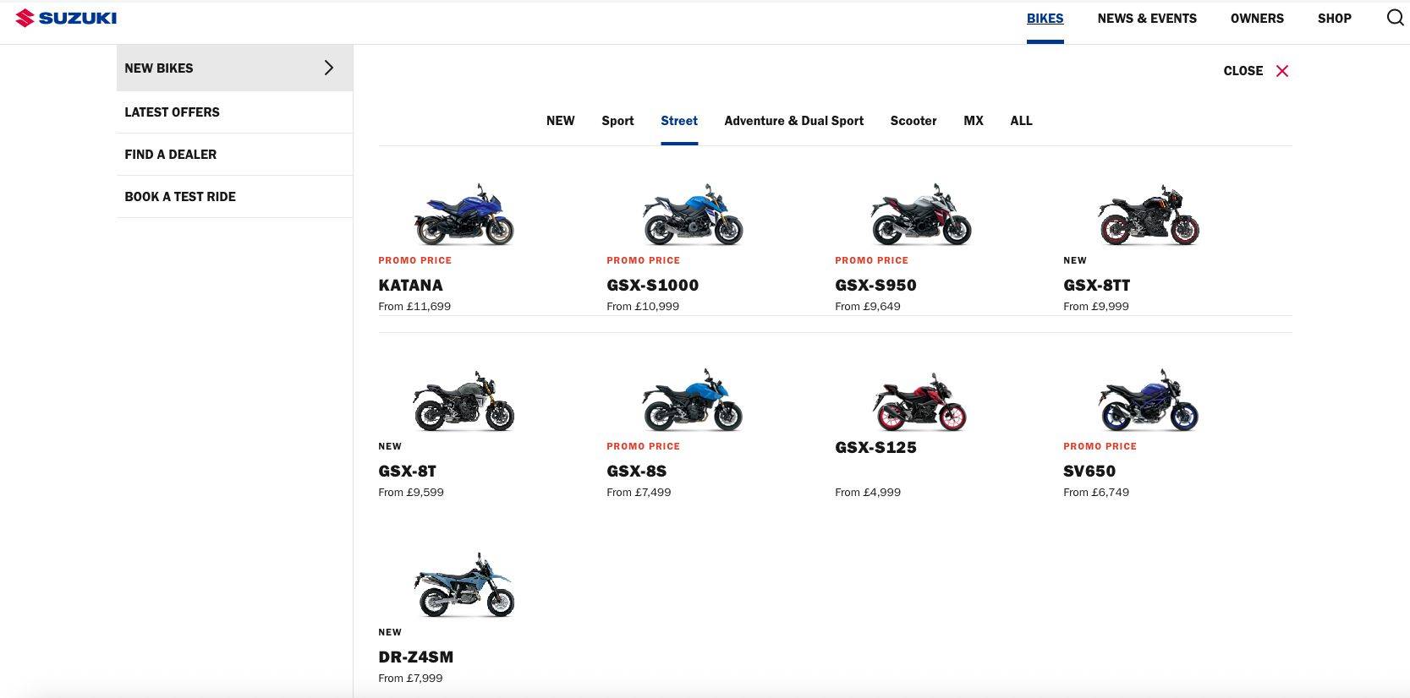Click the red GSX-S125 bike image
The image size is (1410, 698).
coord(919,401)
